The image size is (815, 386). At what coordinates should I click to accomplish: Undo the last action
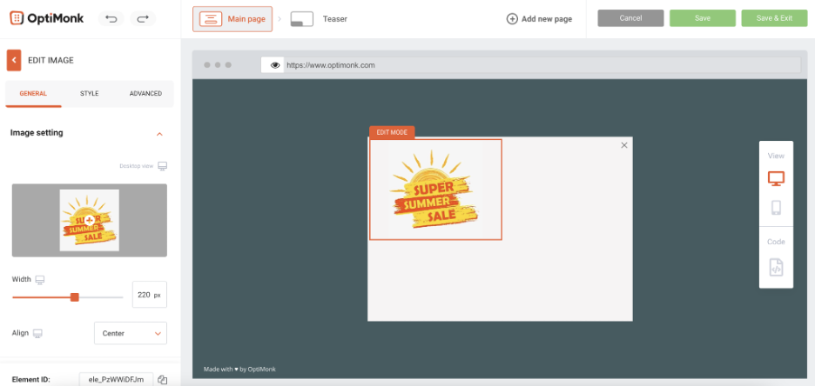pos(111,18)
